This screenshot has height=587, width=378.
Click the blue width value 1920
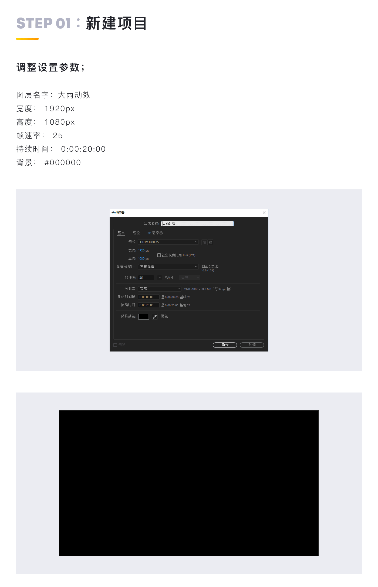coord(141,250)
